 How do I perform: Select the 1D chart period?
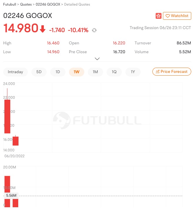(x=58, y=72)
